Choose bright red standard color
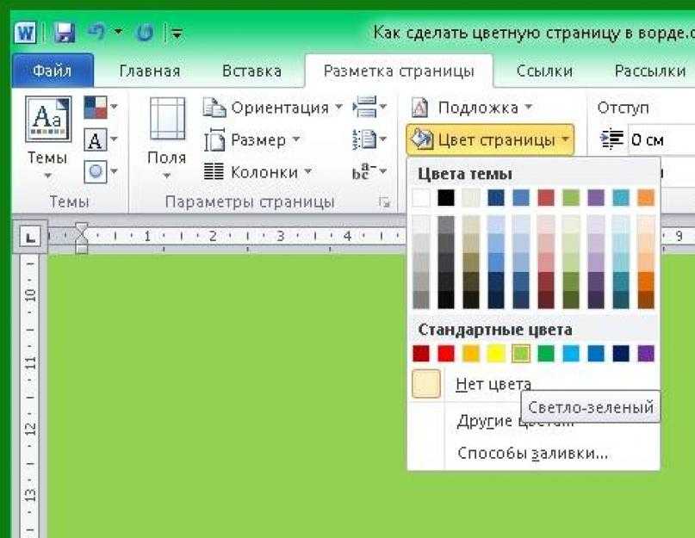695x538 pixels. pyautogui.click(x=446, y=354)
